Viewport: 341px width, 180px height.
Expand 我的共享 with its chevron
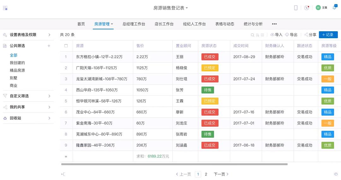pos(49,107)
